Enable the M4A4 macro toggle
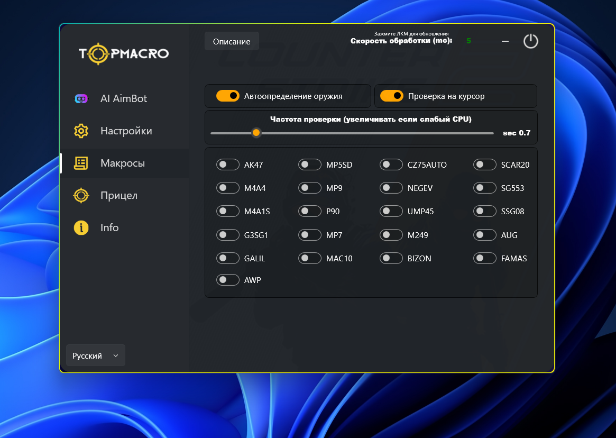This screenshot has height=438, width=616. coord(228,188)
